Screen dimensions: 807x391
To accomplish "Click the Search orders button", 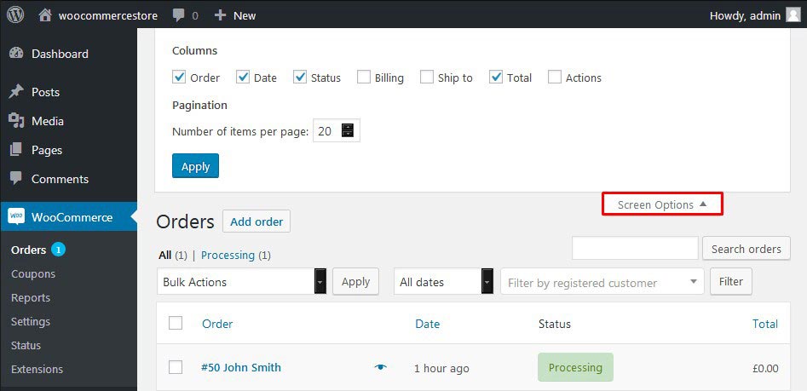I will (746, 249).
